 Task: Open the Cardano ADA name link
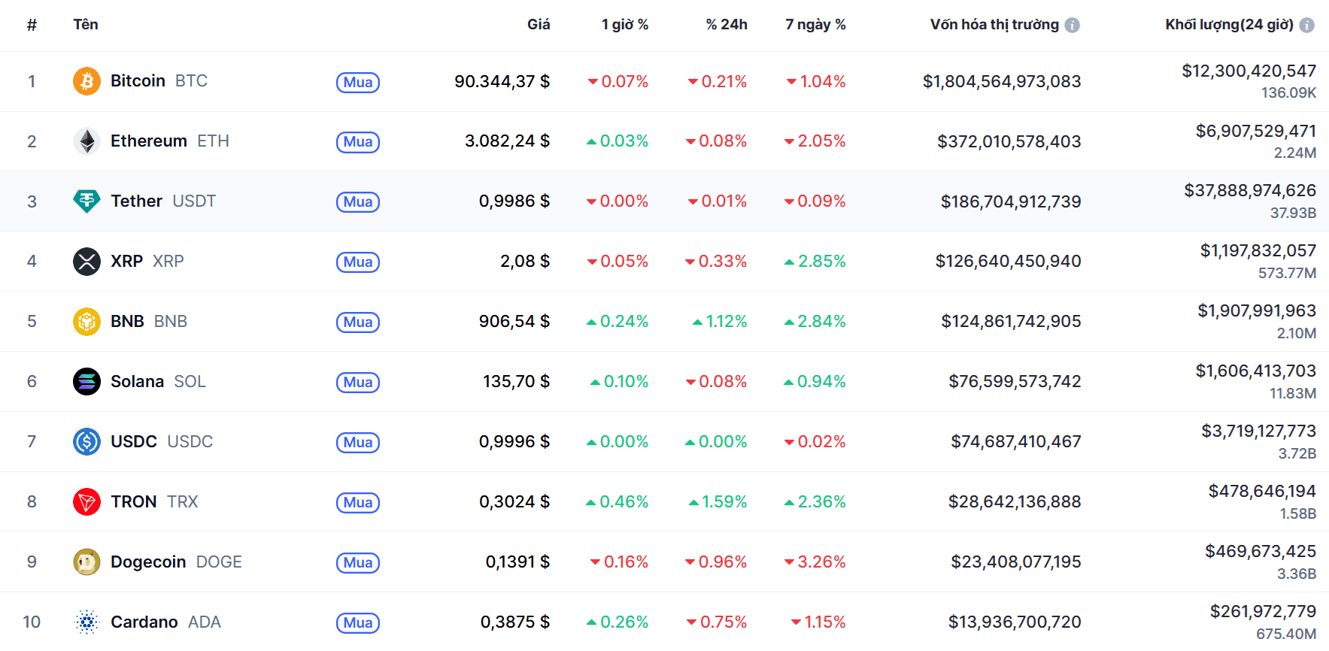pos(165,622)
